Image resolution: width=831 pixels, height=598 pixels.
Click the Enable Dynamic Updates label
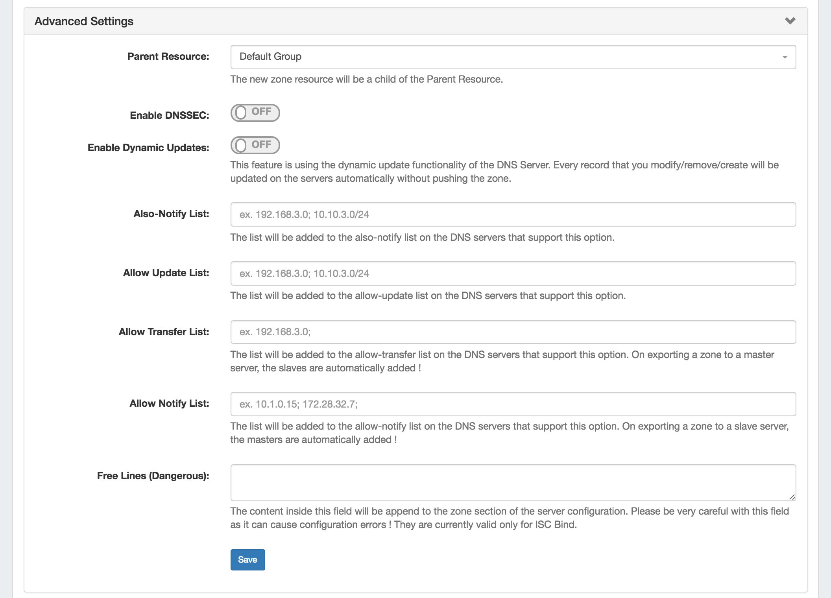pyautogui.click(x=148, y=148)
